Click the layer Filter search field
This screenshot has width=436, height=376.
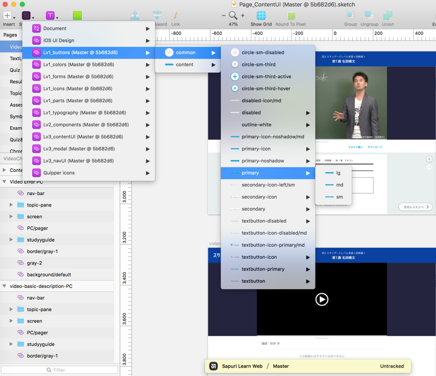pyautogui.click(x=60, y=370)
